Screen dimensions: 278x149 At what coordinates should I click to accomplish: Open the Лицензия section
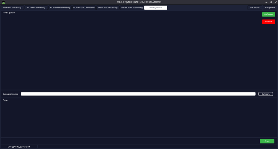pos(255,8)
